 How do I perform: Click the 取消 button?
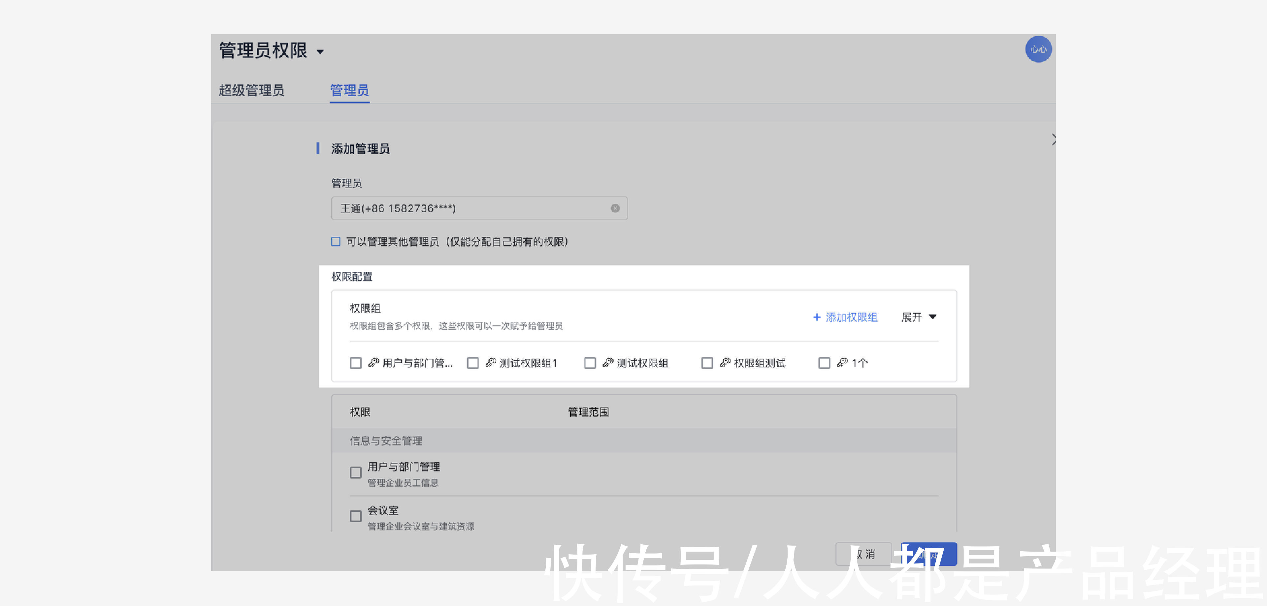click(x=863, y=554)
